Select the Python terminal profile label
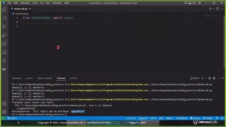The image size is (226, 127). coord(195,78)
